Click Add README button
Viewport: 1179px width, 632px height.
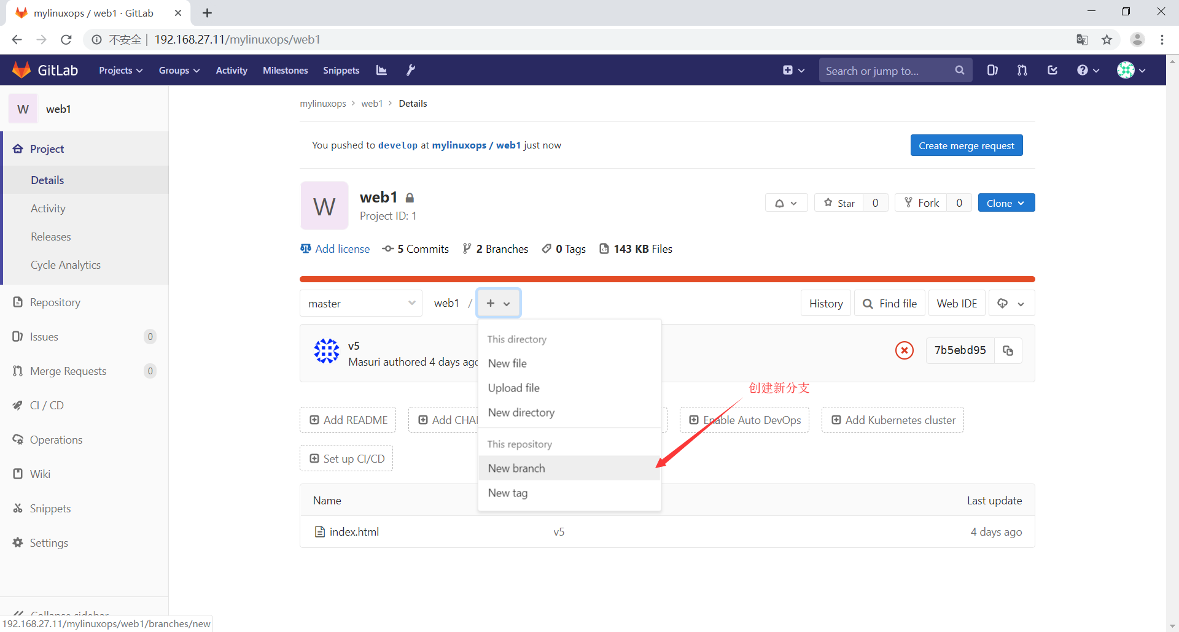click(x=348, y=420)
